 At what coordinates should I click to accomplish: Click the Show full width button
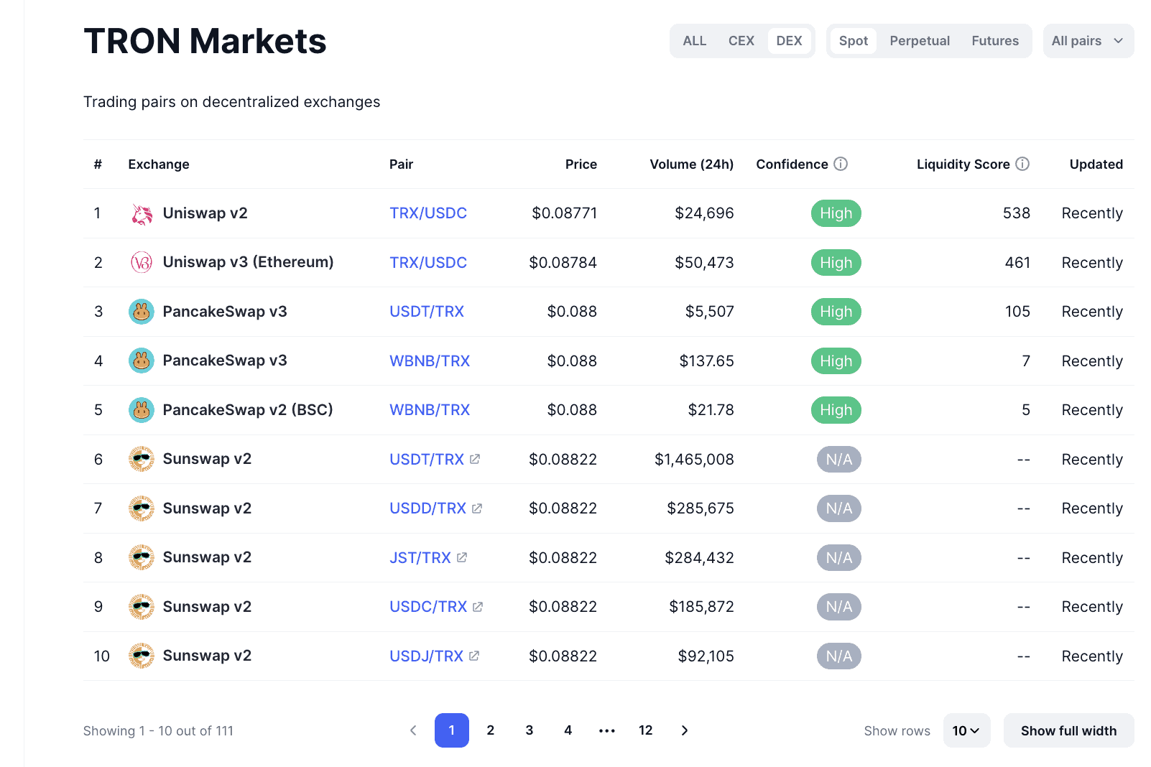coord(1068,730)
